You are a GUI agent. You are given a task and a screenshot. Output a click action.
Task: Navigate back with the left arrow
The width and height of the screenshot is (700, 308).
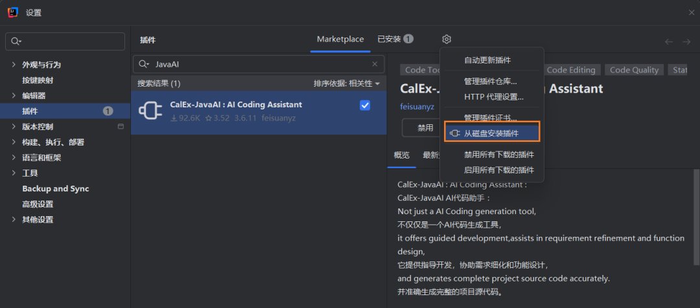click(x=669, y=42)
